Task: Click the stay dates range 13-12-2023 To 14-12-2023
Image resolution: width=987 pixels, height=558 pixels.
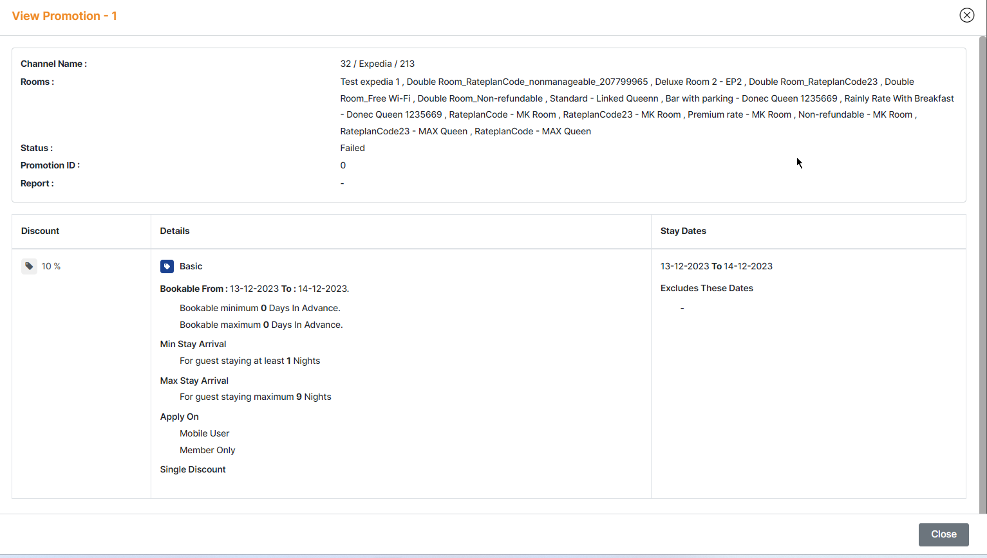Action: pos(716,266)
